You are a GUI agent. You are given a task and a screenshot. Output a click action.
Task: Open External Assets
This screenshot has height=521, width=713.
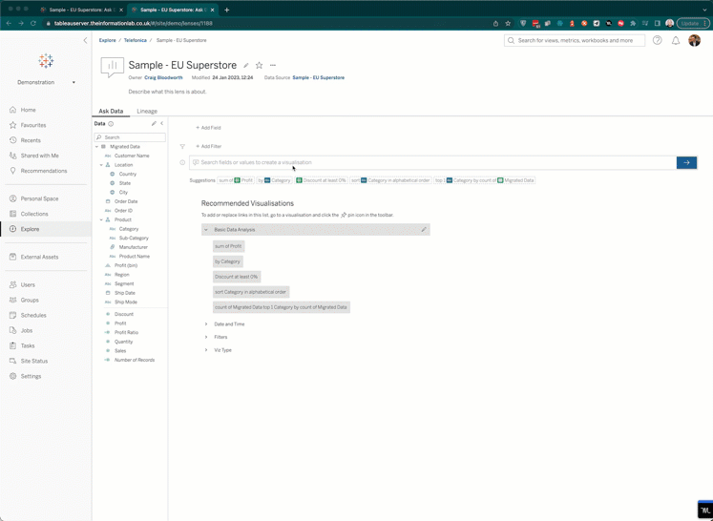pyautogui.click(x=39, y=257)
